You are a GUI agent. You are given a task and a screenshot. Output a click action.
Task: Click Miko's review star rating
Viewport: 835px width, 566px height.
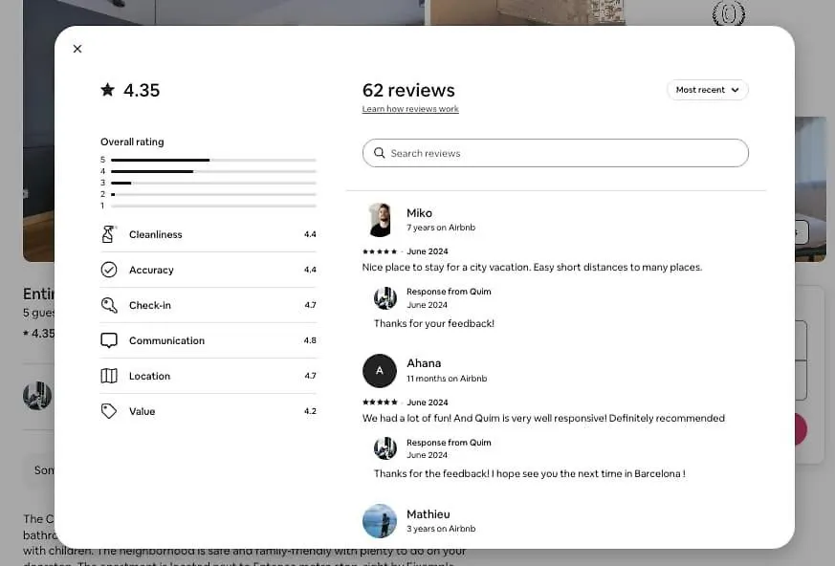pos(380,251)
